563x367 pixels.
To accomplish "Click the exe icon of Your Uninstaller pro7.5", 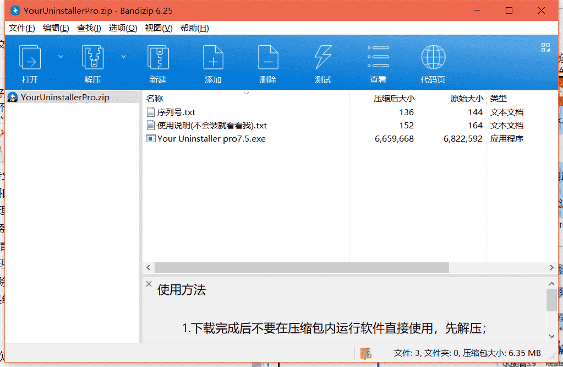I will (150, 138).
